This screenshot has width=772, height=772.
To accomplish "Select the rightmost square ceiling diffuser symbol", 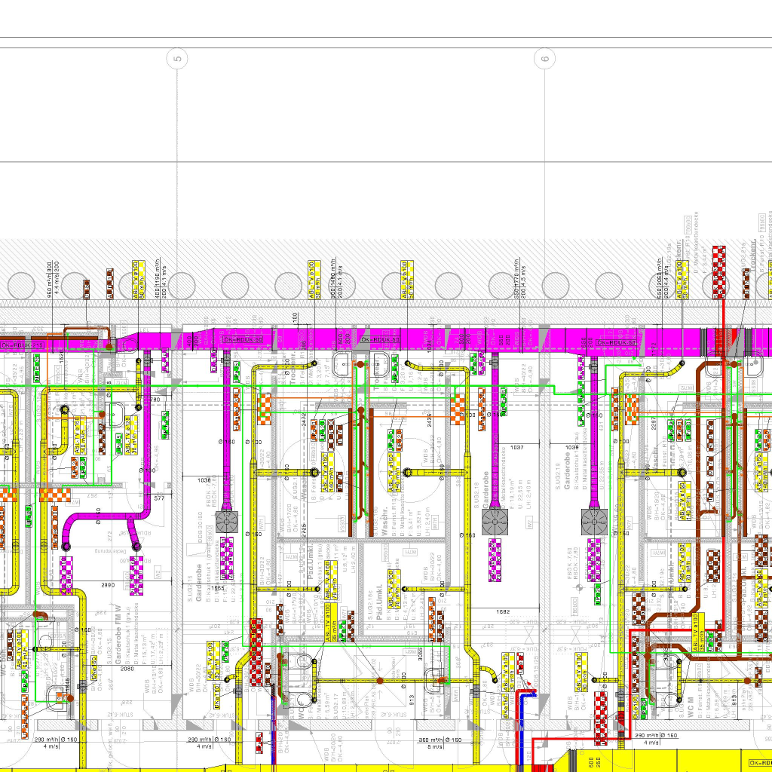I will (x=594, y=520).
